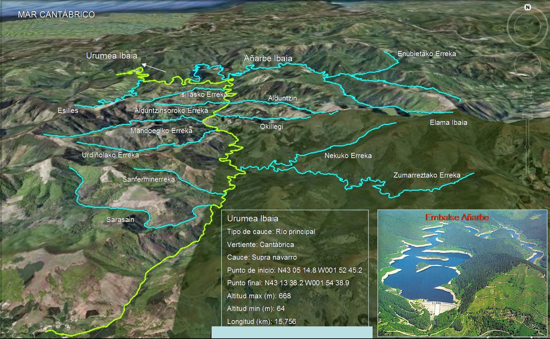
Task: Click the Move joystick circle
Action: tap(527, 64)
